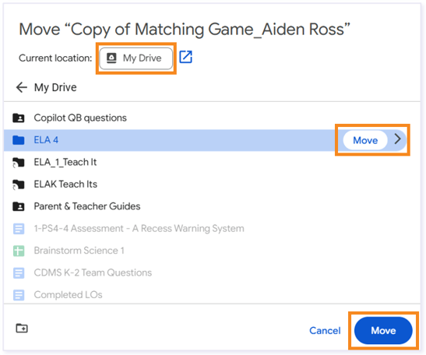This screenshot has width=426, height=355.
Task: Click the blue ELA 4 folder icon
Action: (19, 140)
